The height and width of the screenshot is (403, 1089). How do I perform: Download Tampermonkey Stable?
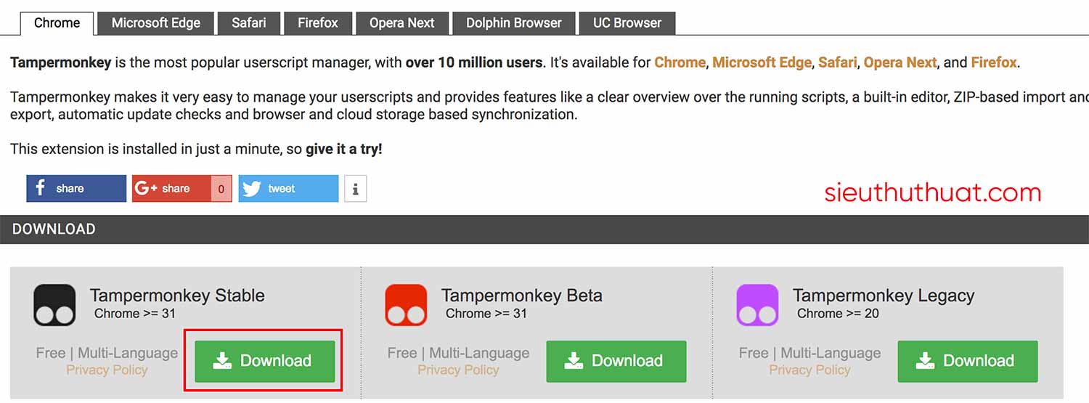coord(264,361)
